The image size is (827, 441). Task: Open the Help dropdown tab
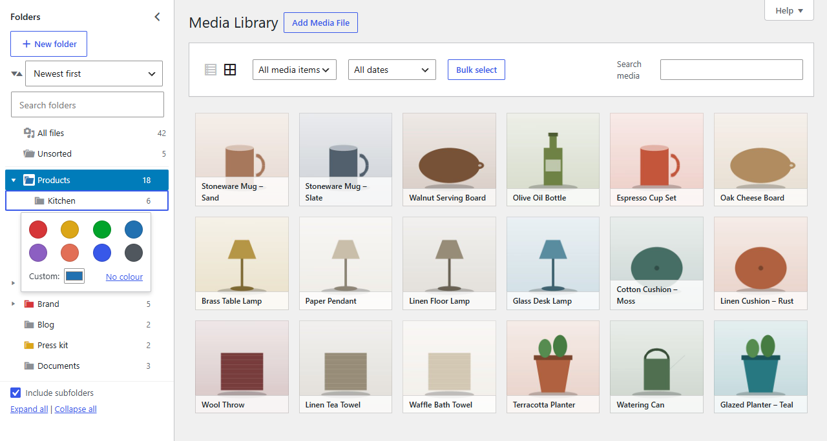[x=789, y=10]
